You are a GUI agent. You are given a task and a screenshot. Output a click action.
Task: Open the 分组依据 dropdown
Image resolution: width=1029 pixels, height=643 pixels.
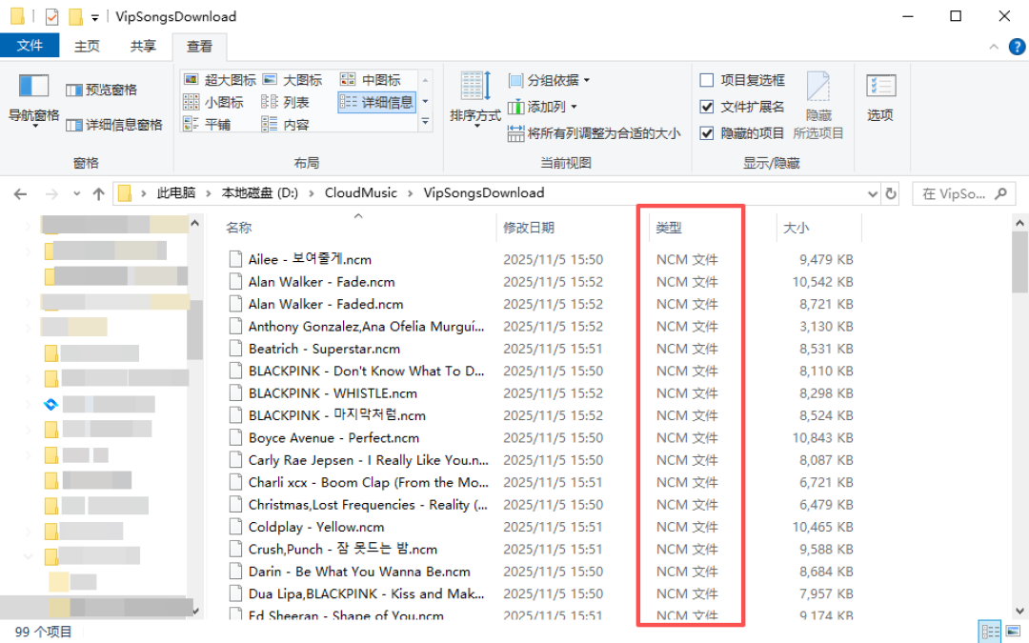point(550,80)
